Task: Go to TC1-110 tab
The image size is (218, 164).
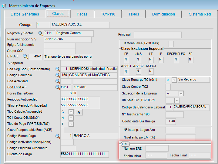Action: click(x=108, y=14)
